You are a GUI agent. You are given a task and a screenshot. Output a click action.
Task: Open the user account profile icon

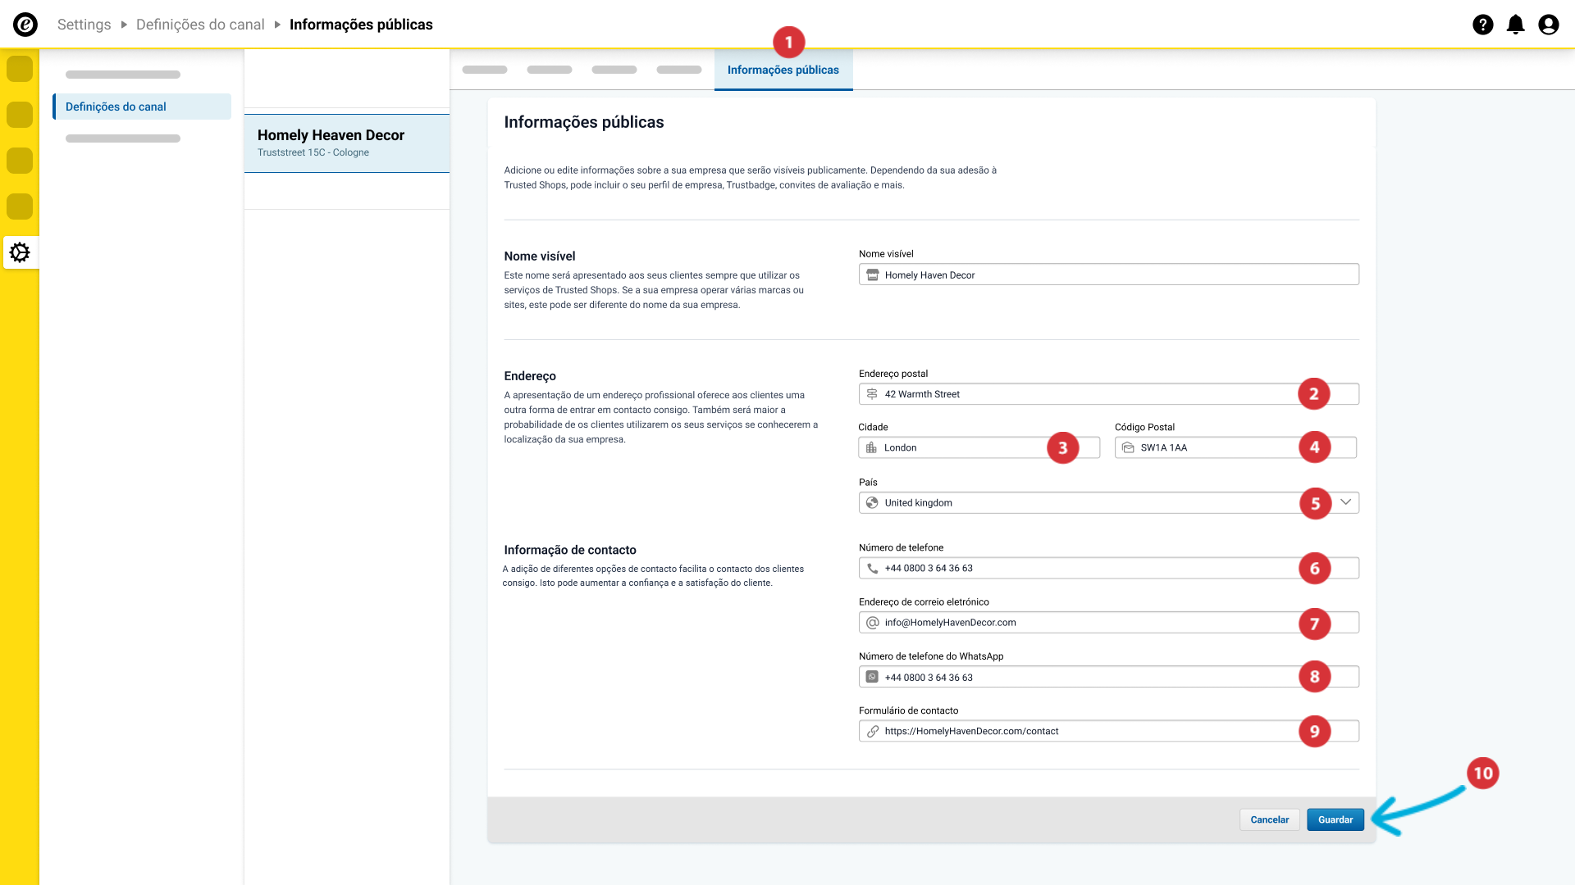point(1548,25)
